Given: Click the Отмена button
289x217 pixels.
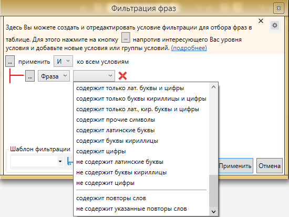Looking at the screenshot, I should pyautogui.click(x=270, y=166).
